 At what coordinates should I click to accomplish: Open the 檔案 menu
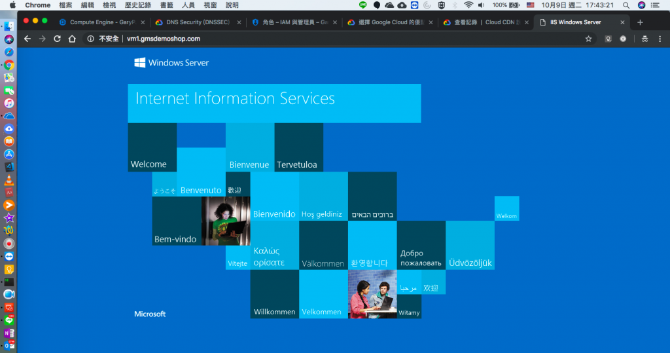(x=66, y=5)
